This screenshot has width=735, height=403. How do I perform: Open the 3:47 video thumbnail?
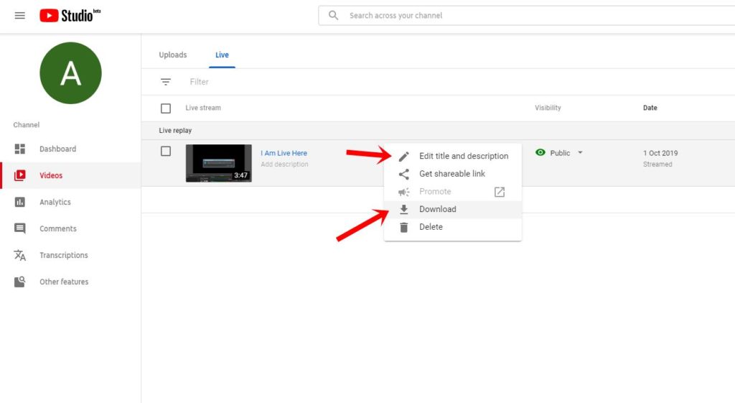(x=218, y=163)
